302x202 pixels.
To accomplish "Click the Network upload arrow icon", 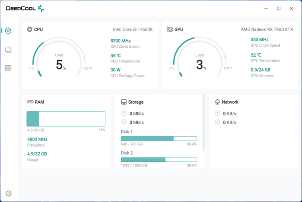I will (217, 113).
